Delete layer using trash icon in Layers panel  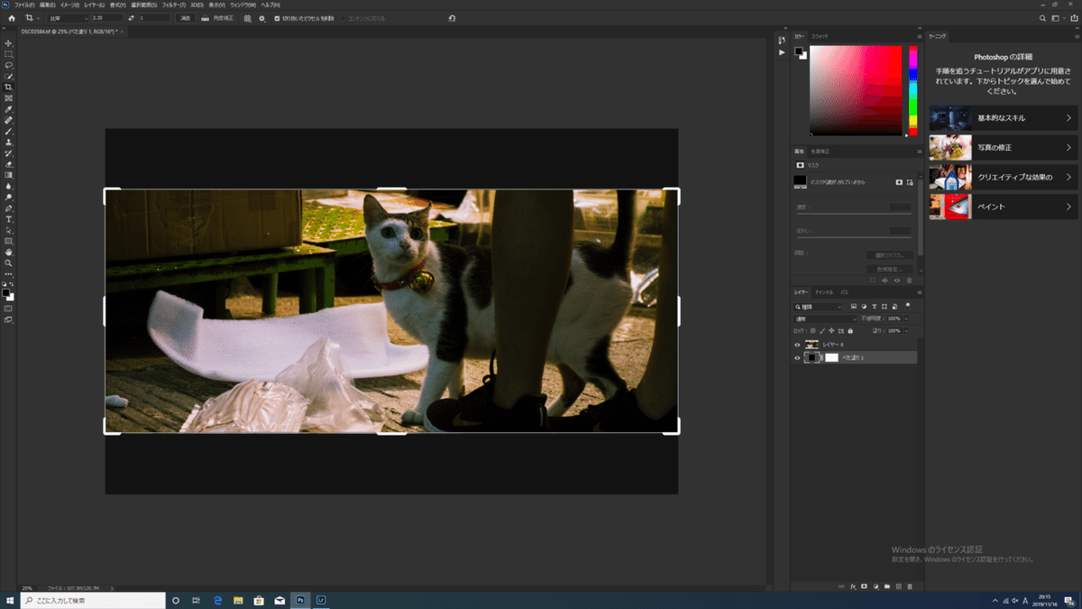[x=910, y=586]
